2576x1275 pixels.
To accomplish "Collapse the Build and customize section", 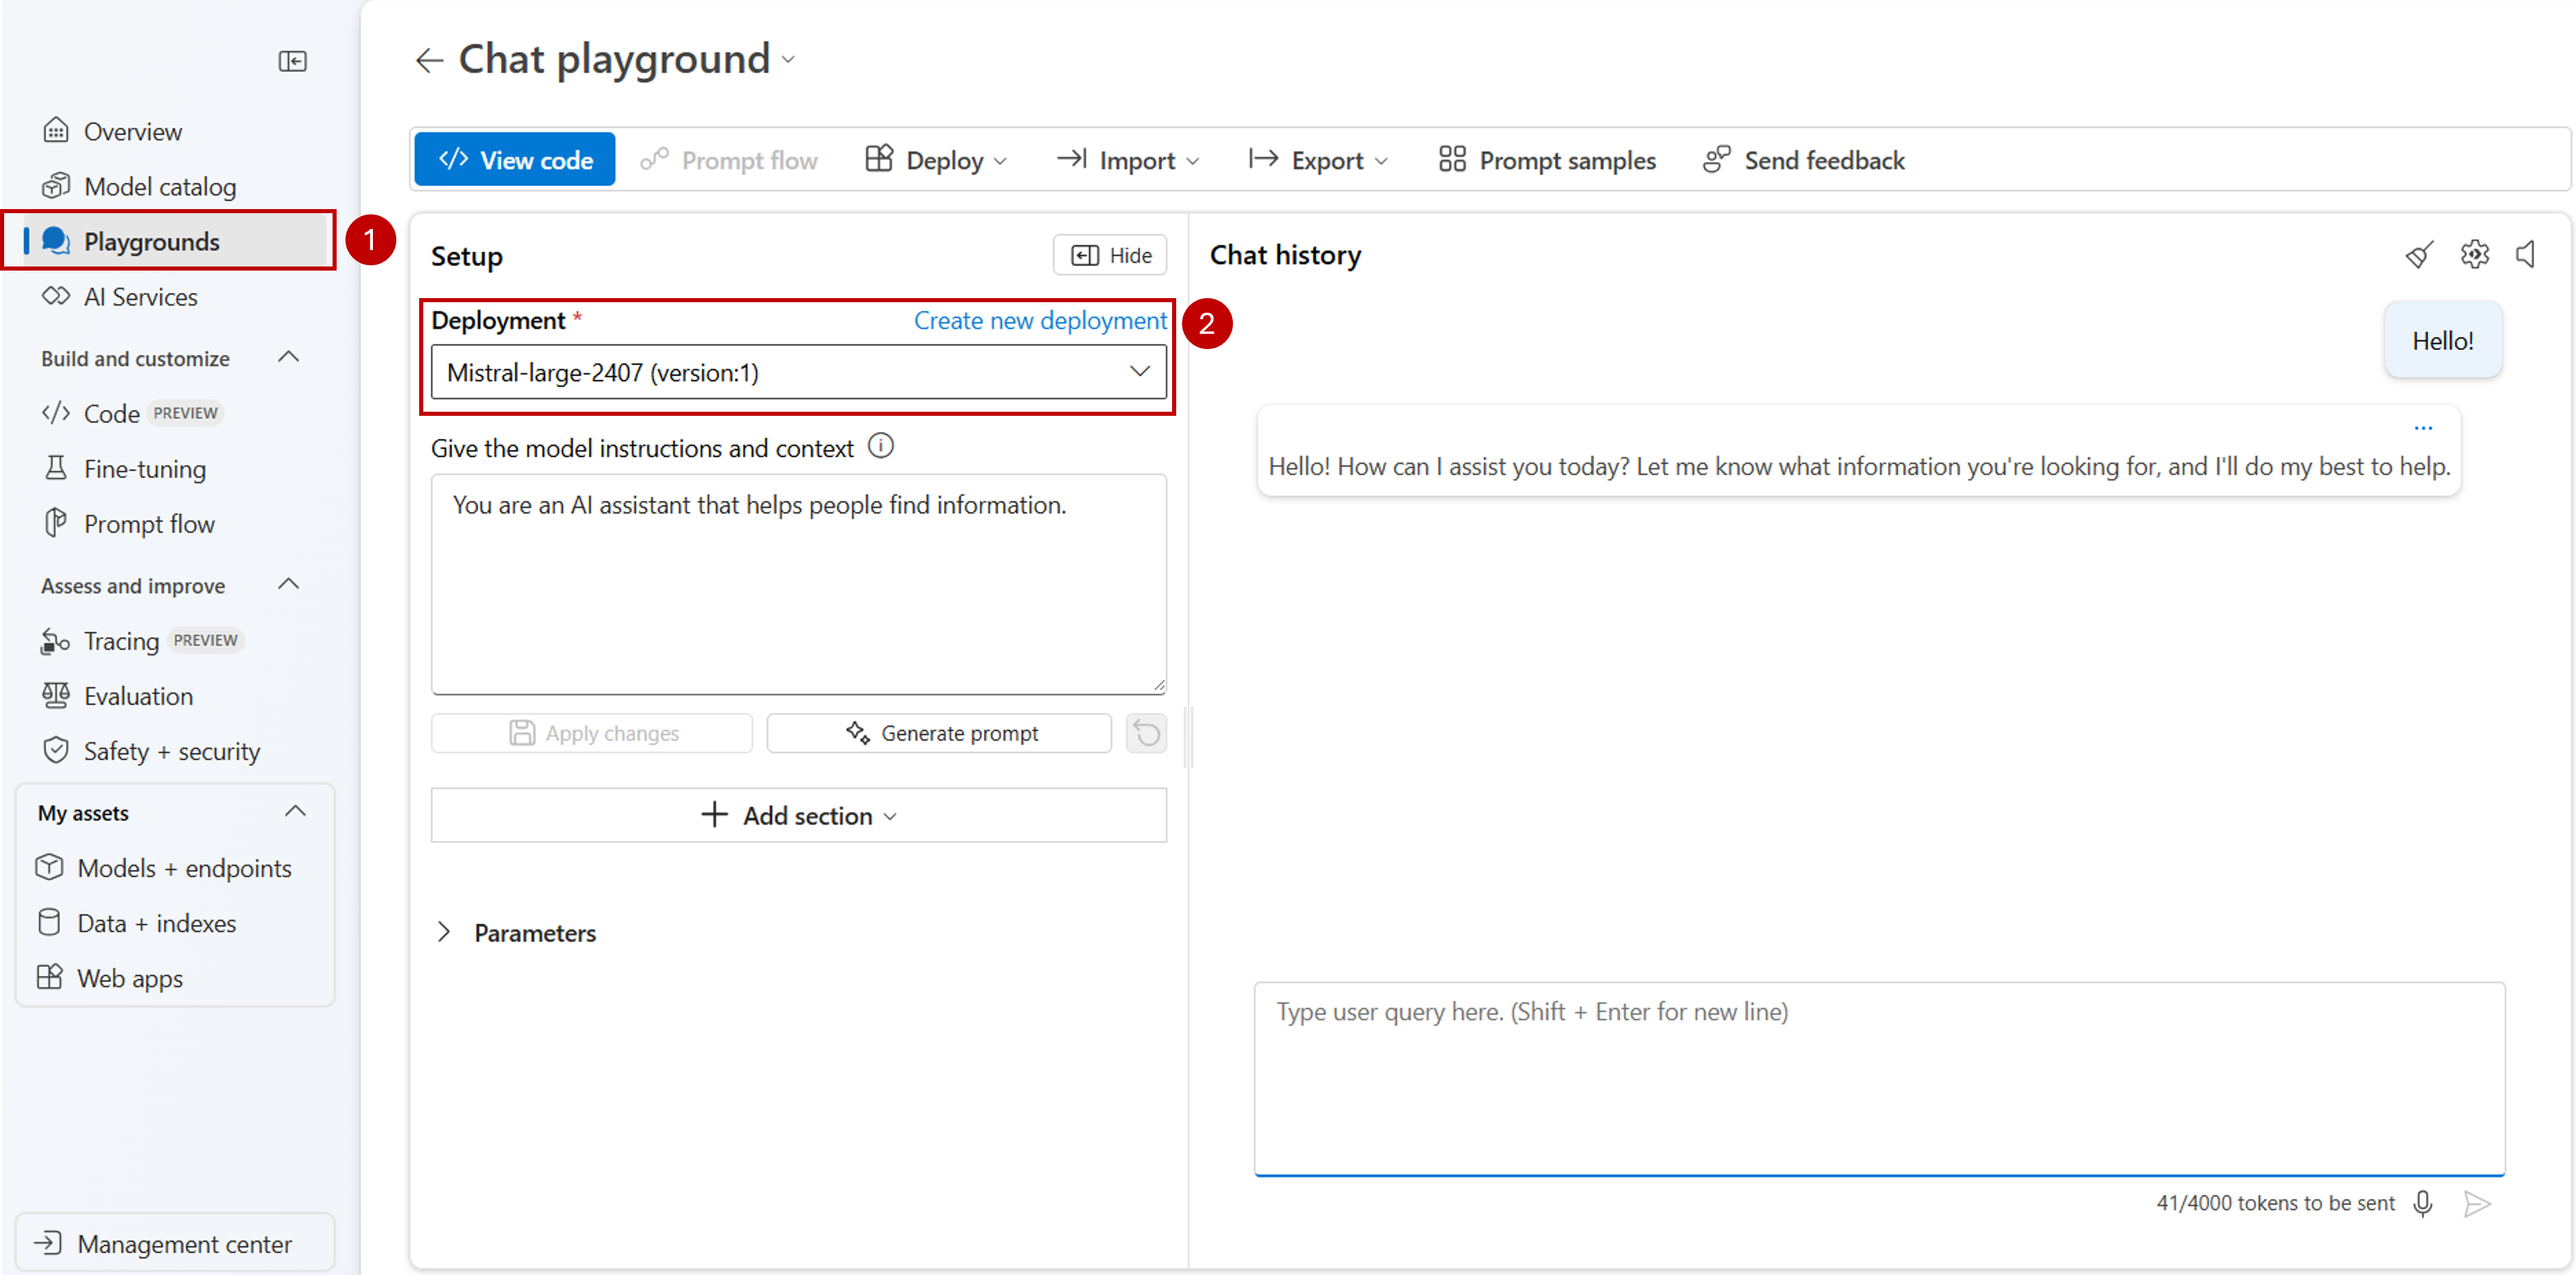I will pyautogui.click(x=289, y=358).
